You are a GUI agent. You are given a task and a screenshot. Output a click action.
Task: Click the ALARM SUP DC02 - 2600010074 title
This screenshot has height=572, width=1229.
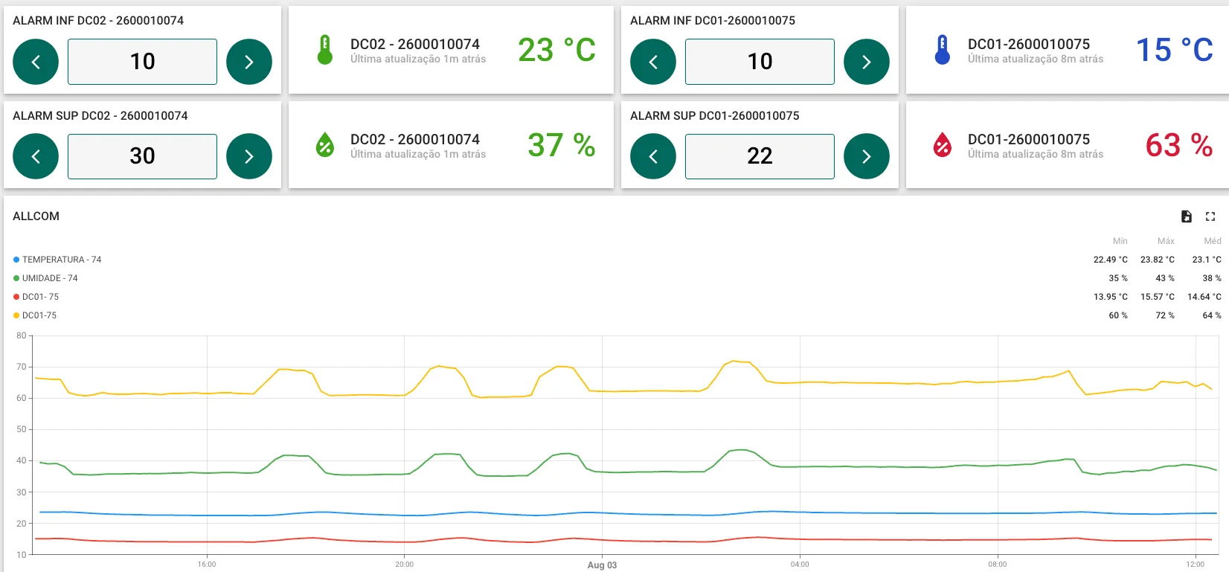(x=100, y=116)
